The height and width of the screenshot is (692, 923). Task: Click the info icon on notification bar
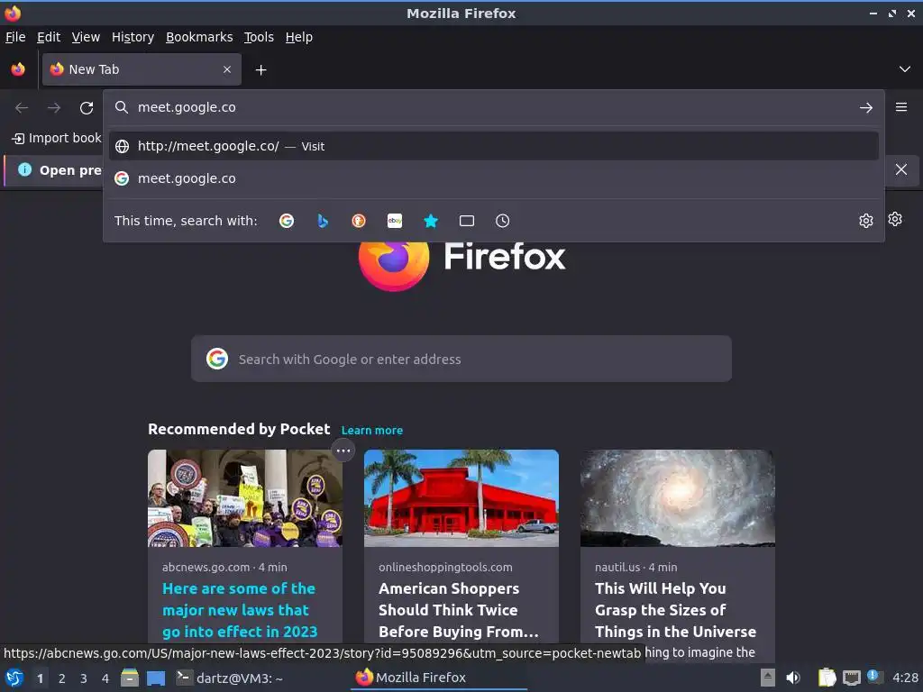tap(24, 169)
